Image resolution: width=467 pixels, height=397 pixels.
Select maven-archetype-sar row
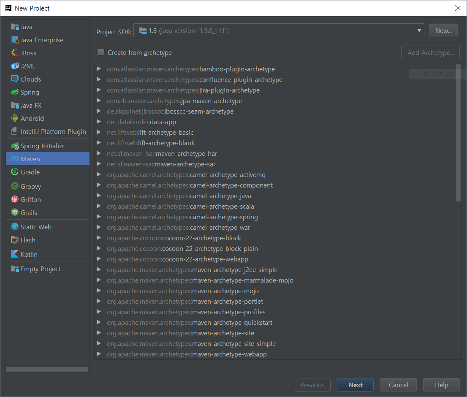[x=275, y=164]
